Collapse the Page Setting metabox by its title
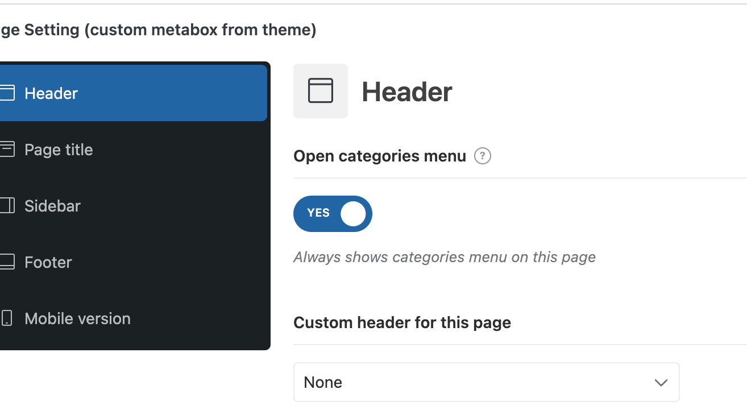Screen dimensions: 747x406 (x=158, y=30)
